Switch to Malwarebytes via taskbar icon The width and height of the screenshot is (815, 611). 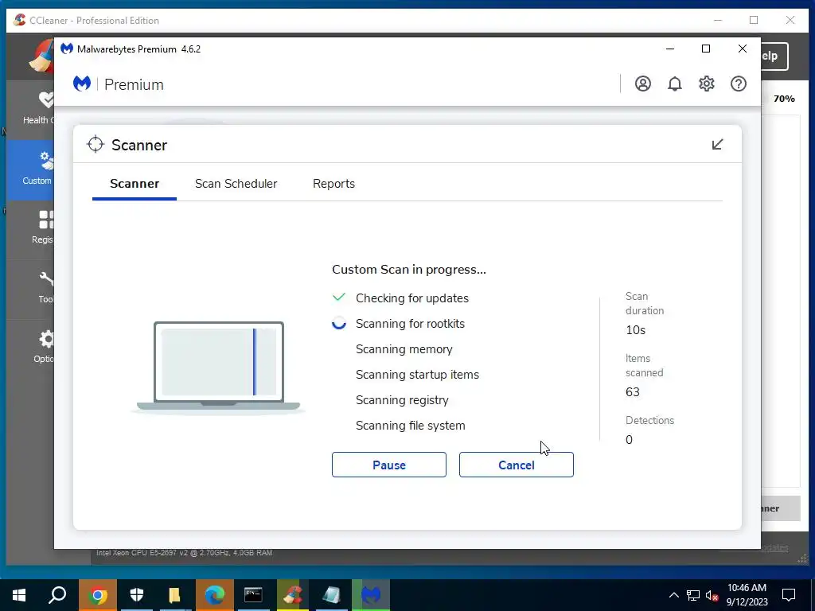point(371,595)
